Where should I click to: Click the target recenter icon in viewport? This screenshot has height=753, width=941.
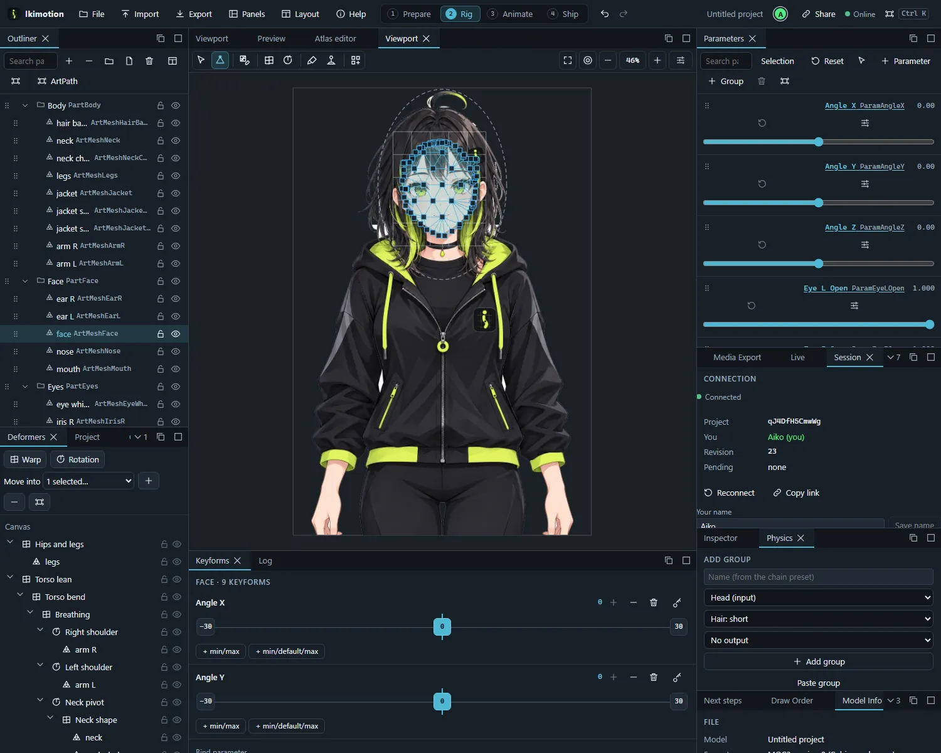[588, 60]
